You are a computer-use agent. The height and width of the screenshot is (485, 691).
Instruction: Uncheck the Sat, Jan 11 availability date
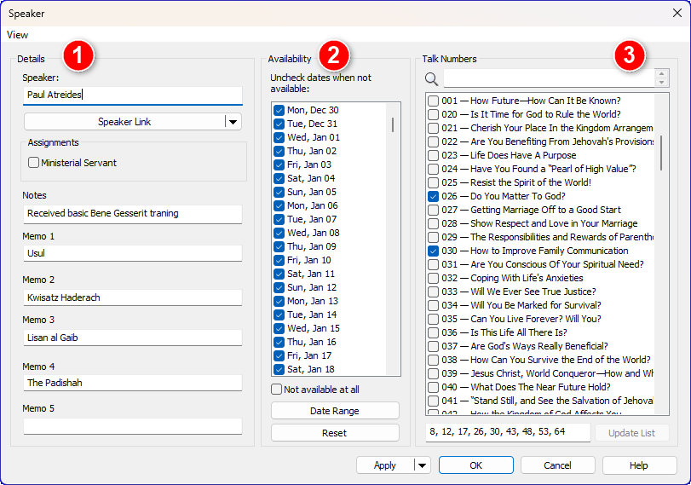[279, 274]
